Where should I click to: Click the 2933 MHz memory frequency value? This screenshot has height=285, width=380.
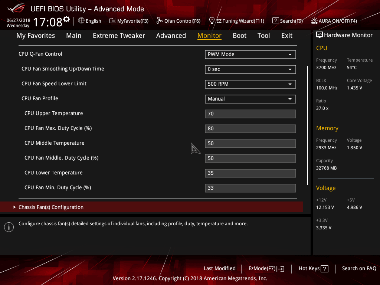[x=326, y=148]
